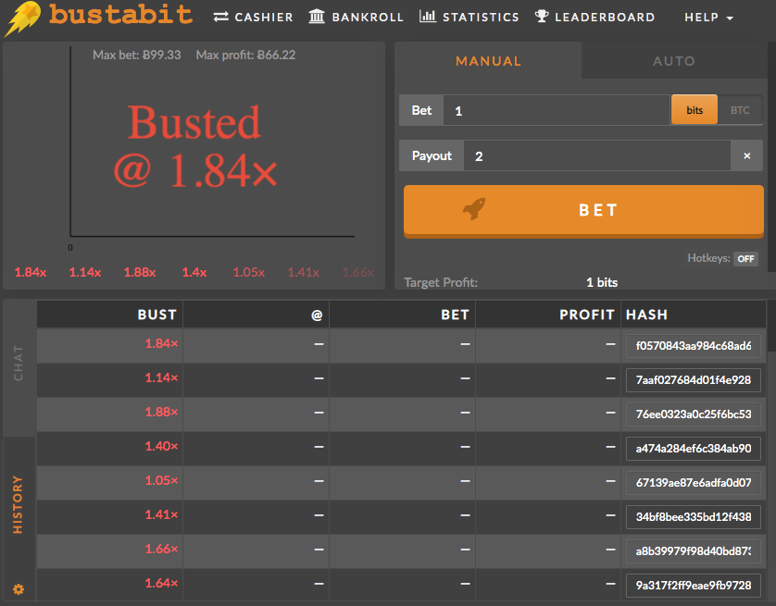Select the MANUAL betting tab
The image size is (776, 606).
pyautogui.click(x=489, y=61)
